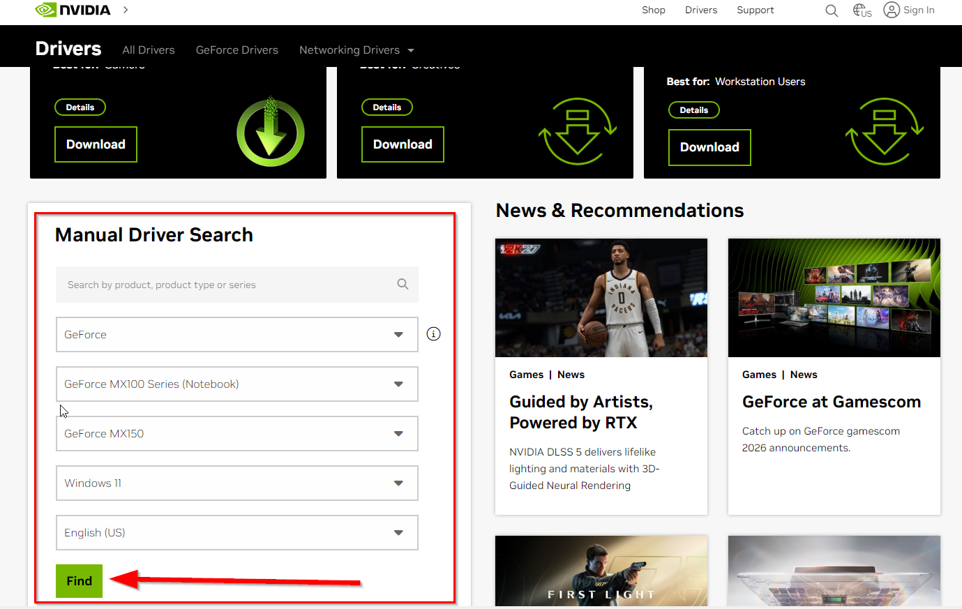Image resolution: width=962 pixels, height=609 pixels.
Task: Open the Support menu
Action: pos(756,10)
